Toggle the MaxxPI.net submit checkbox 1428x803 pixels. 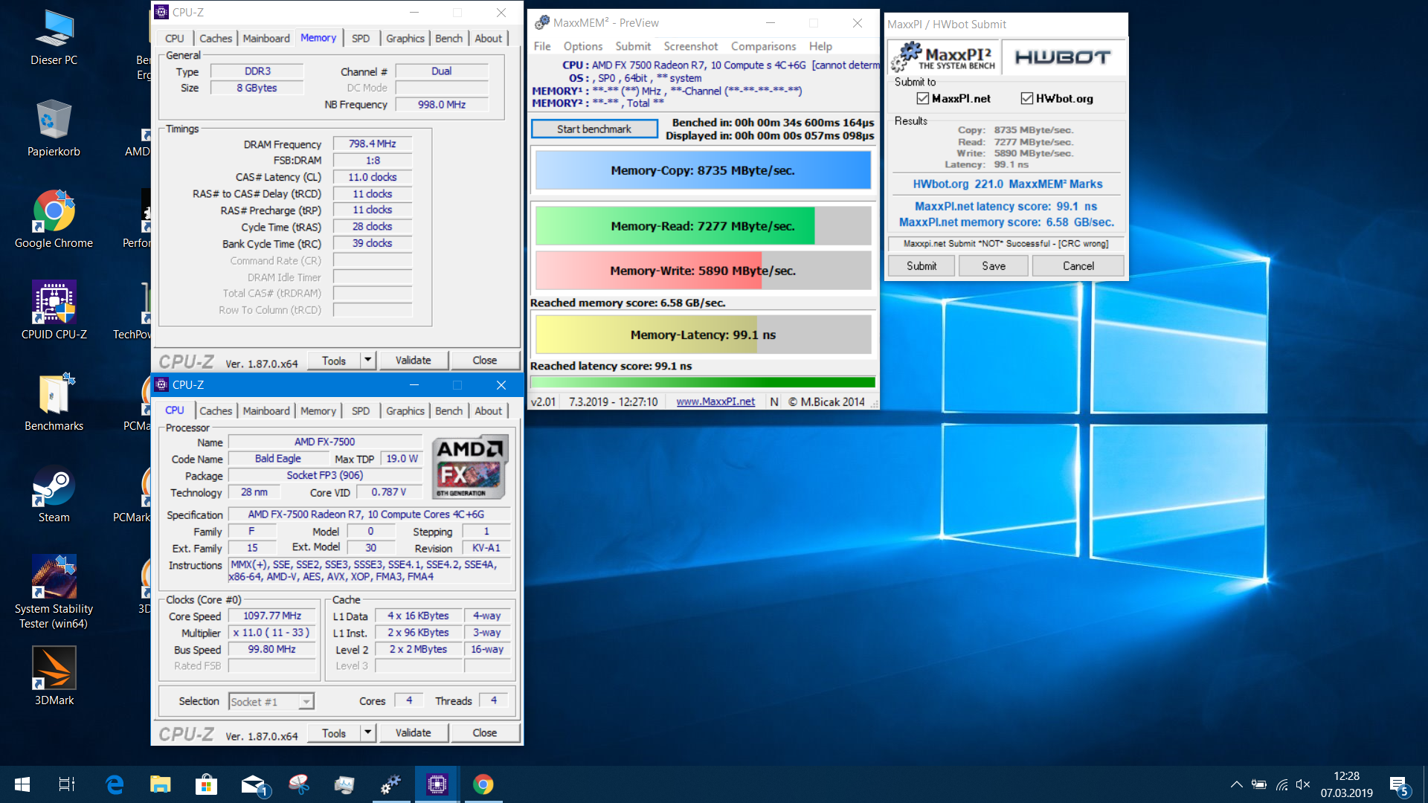923,99
